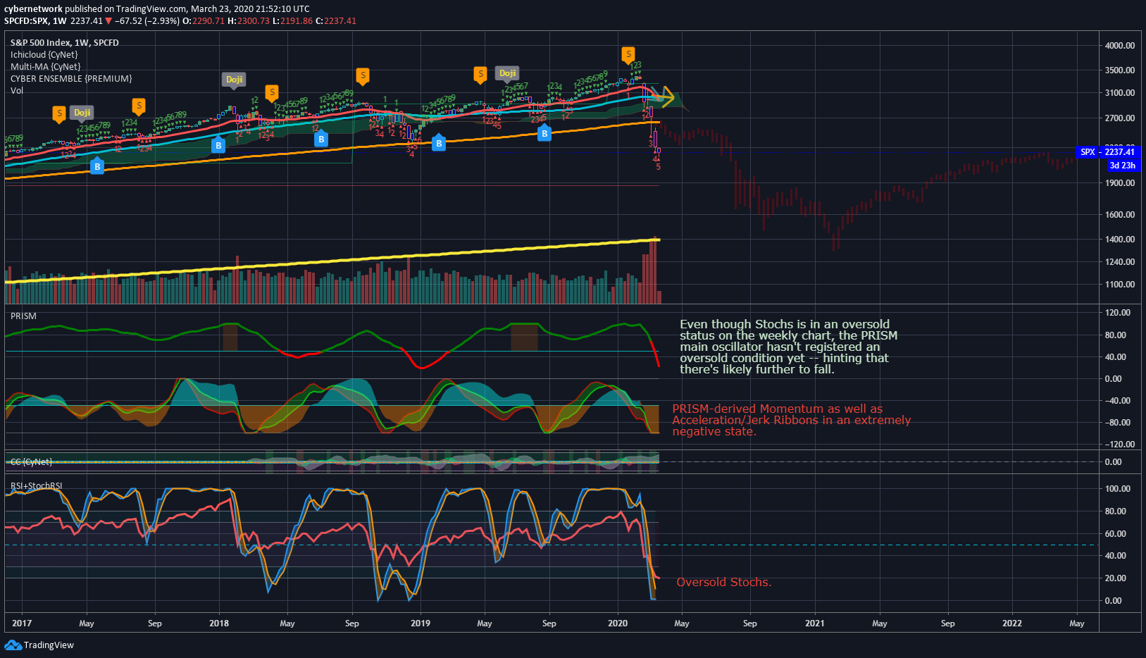Click the L:2191.86 low value in header
This screenshot has height=658, width=1146.
click(x=293, y=21)
